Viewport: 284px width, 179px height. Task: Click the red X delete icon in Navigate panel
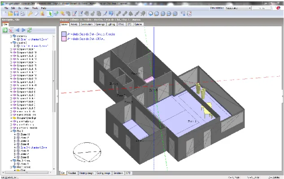point(11,30)
